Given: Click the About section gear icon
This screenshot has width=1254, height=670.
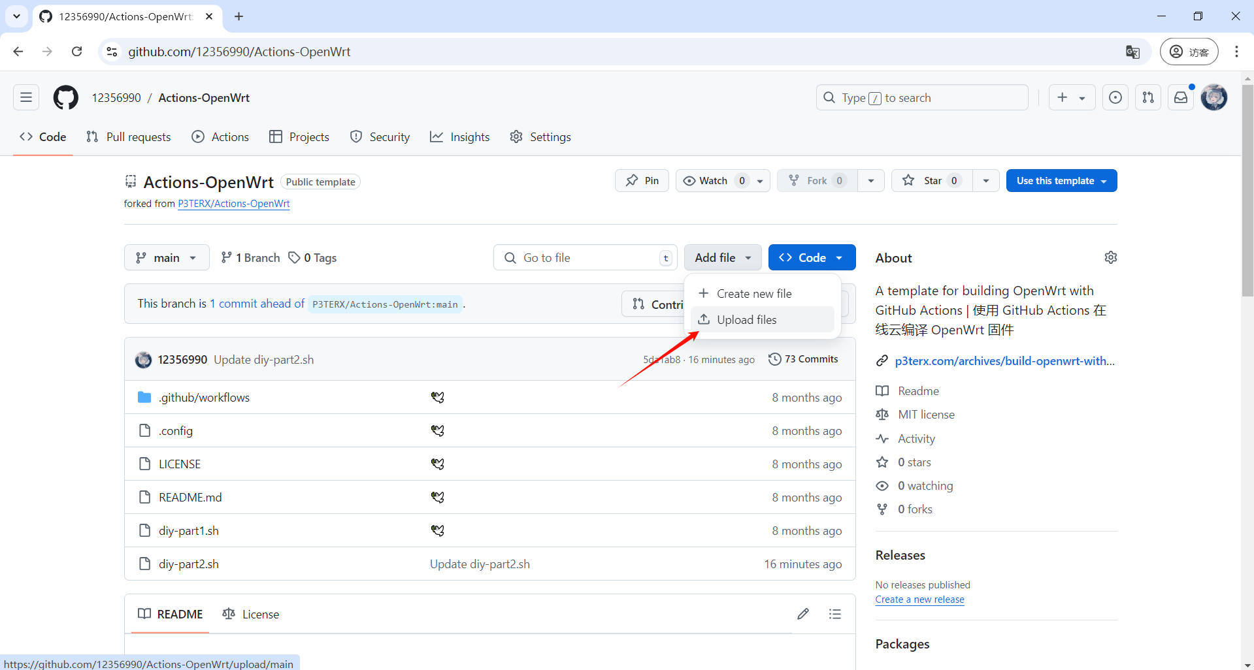Looking at the screenshot, I should coord(1110,257).
